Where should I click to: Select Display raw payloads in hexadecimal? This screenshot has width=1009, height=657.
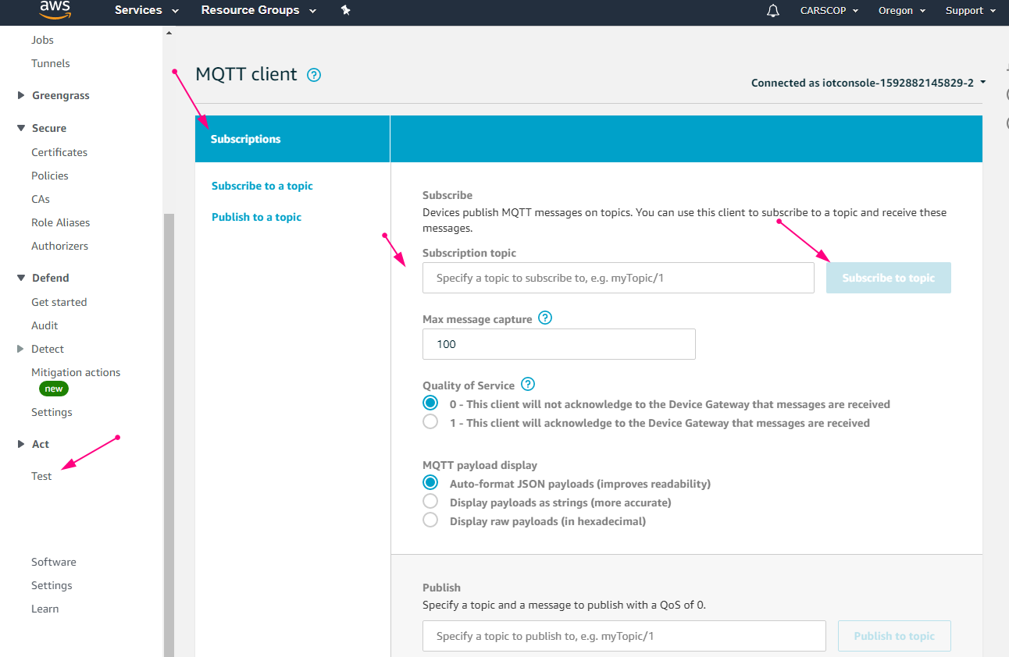pyautogui.click(x=430, y=520)
